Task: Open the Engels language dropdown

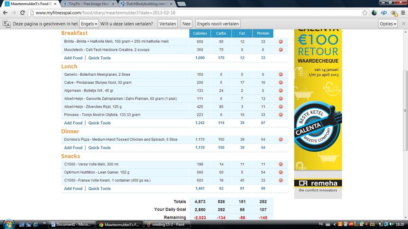Action: pyautogui.click(x=89, y=24)
